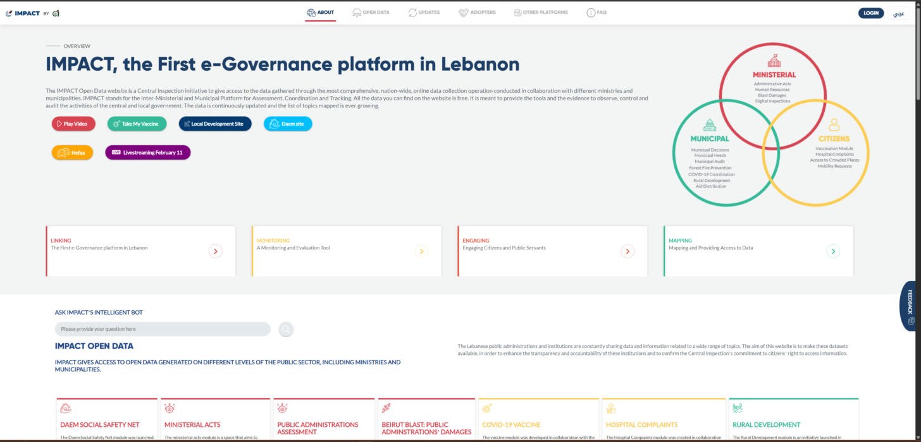The image size is (921, 442).
Task: Click the IMPACT OPEN DATA heading
Action: tap(94, 346)
